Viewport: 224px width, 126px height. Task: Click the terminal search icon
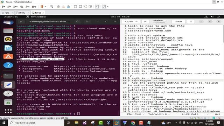coord(78,22)
